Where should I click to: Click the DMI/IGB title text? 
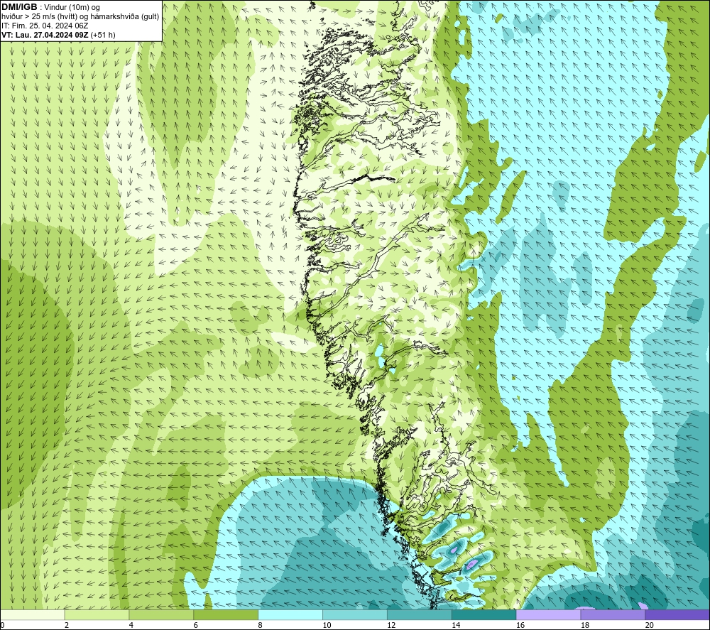tap(19, 7)
